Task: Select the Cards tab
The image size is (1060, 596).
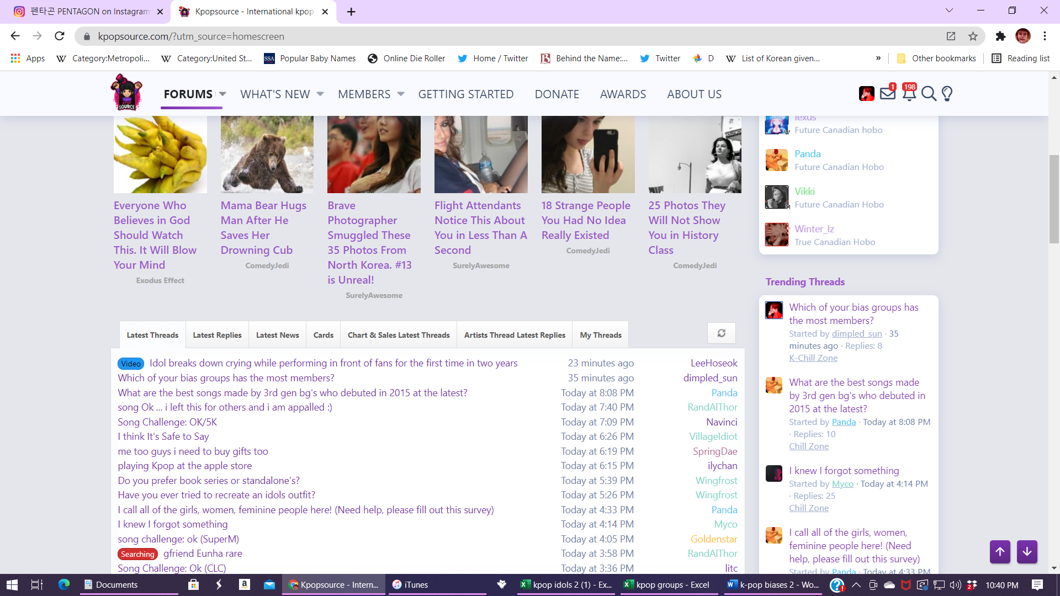Action: coord(323,335)
